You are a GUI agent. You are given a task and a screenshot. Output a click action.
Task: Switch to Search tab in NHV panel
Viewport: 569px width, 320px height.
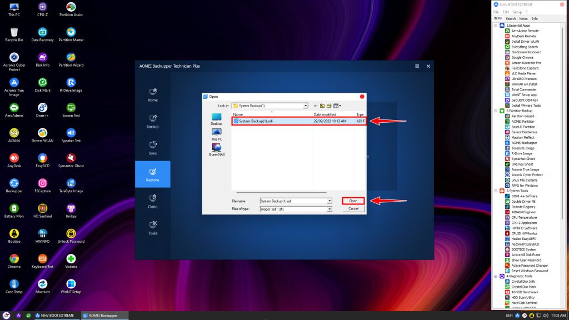coord(511,18)
